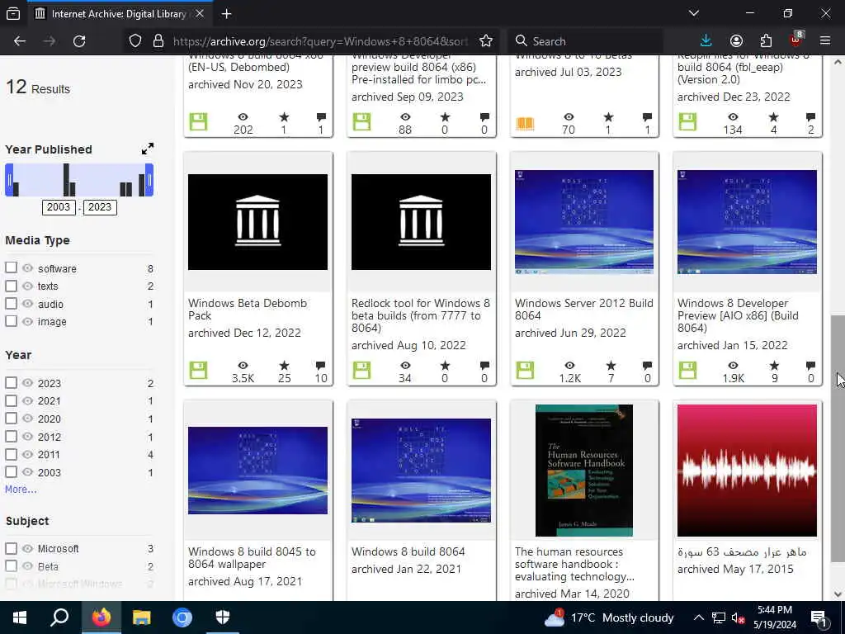Show more year filters
The width and height of the screenshot is (845, 634).
point(21,490)
